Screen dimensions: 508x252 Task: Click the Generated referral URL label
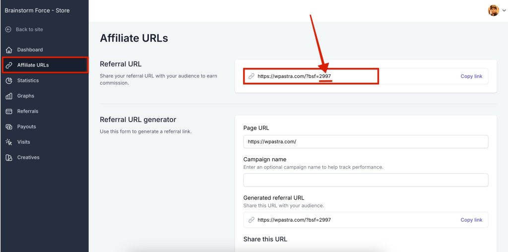click(x=274, y=198)
